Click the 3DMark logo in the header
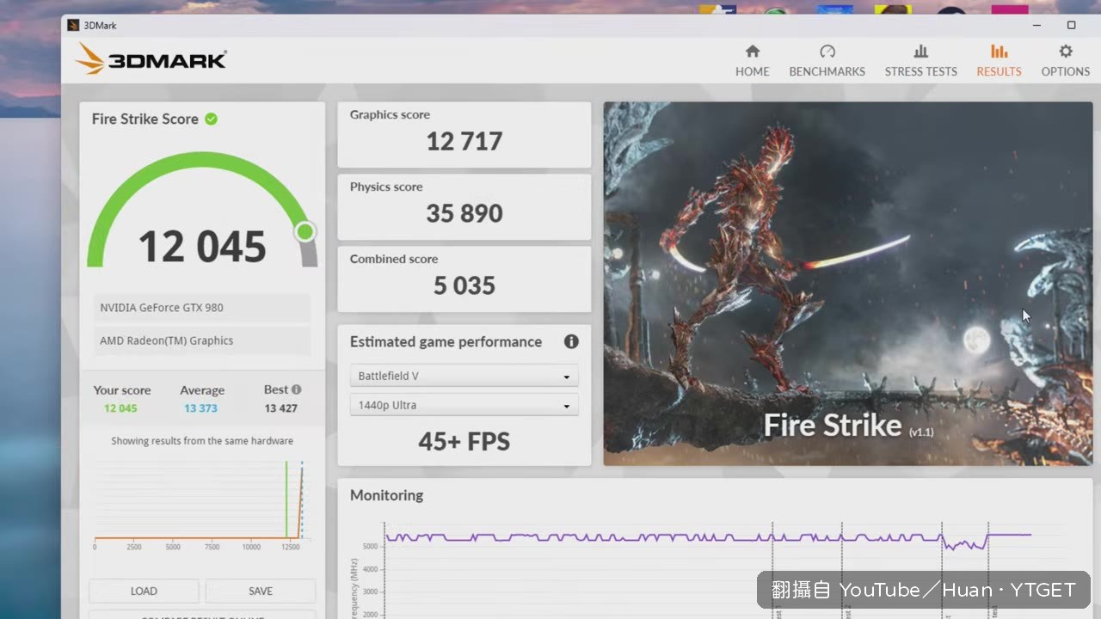1101x619 pixels. tap(151, 59)
